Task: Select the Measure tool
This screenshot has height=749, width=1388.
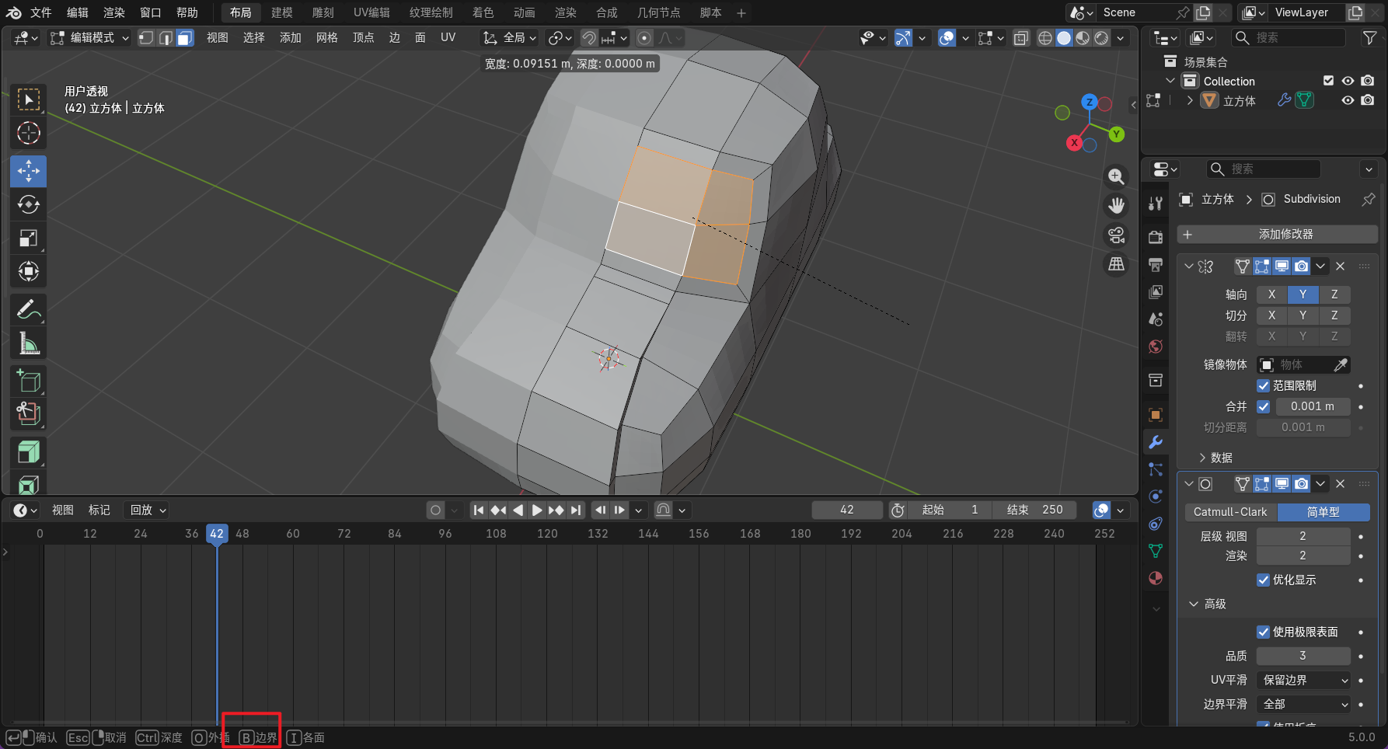Action: (x=29, y=343)
